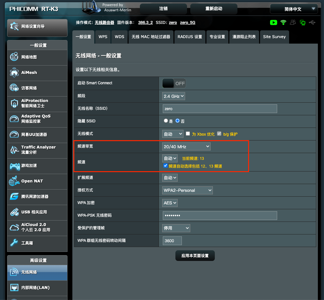The width and height of the screenshot is (324, 300).
Task: Open Traffic Analyzer icon in sidebar
Action: click(x=14, y=150)
